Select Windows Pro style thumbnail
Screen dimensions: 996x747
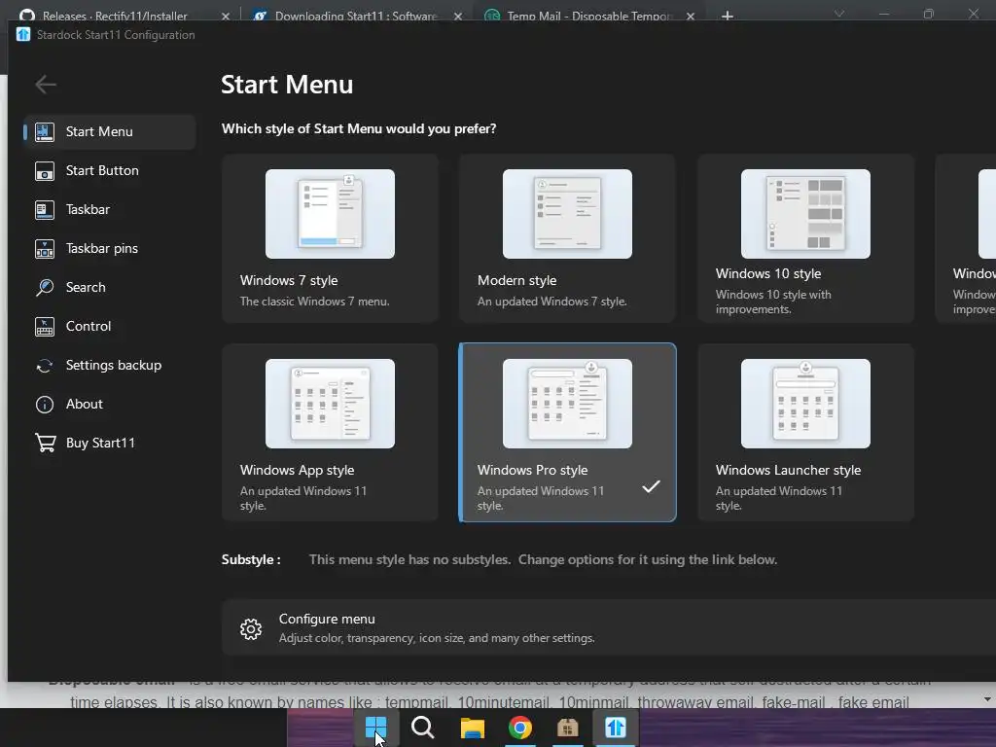pos(567,404)
